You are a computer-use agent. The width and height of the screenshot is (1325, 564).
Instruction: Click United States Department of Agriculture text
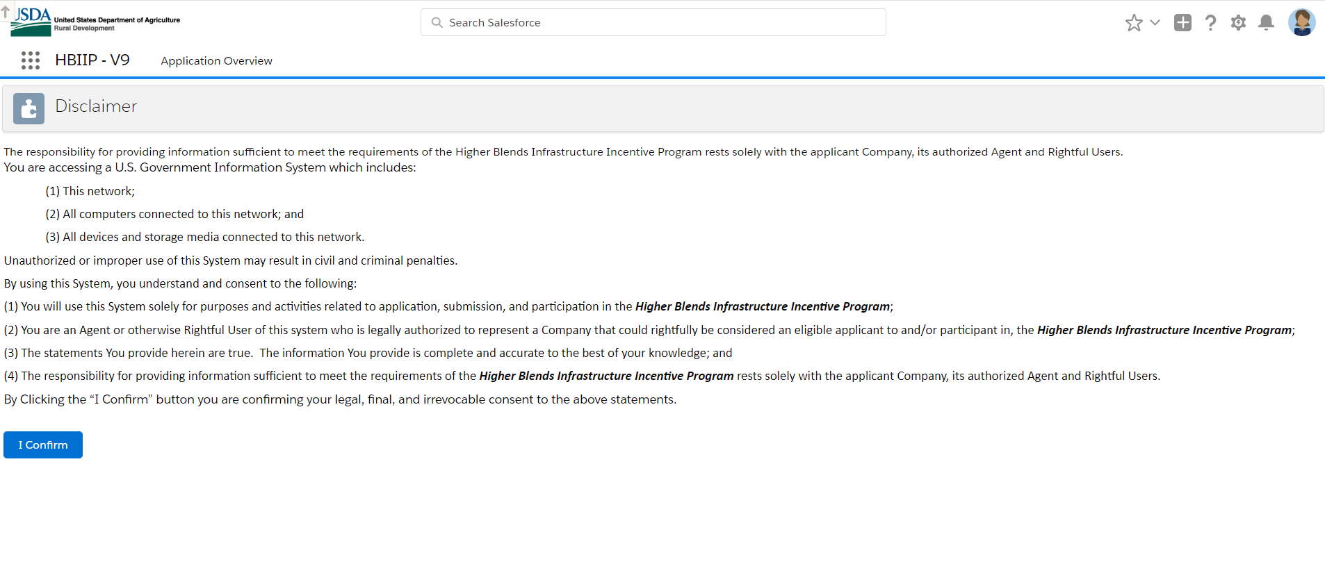coord(117,20)
